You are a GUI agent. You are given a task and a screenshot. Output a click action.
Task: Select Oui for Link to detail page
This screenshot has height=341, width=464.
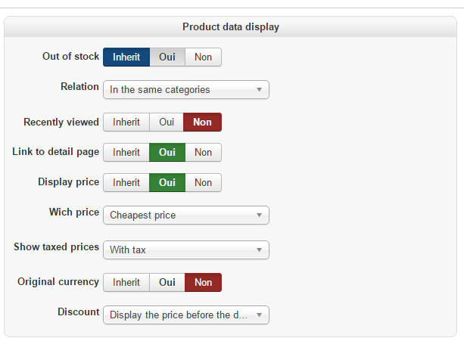167,153
